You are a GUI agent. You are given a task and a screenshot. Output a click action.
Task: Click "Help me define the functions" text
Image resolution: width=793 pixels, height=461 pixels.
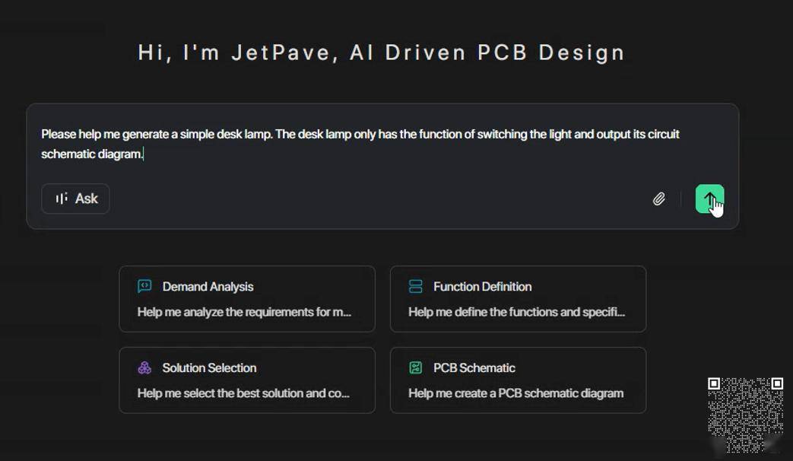click(516, 312)
